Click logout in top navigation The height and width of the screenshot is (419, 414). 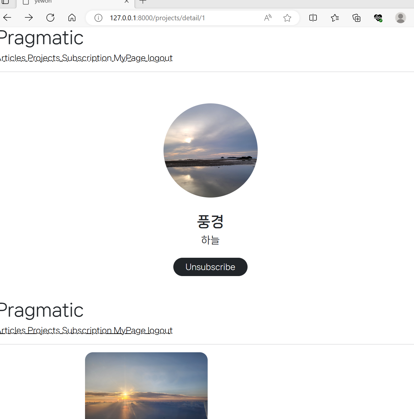tap(160, 58)
